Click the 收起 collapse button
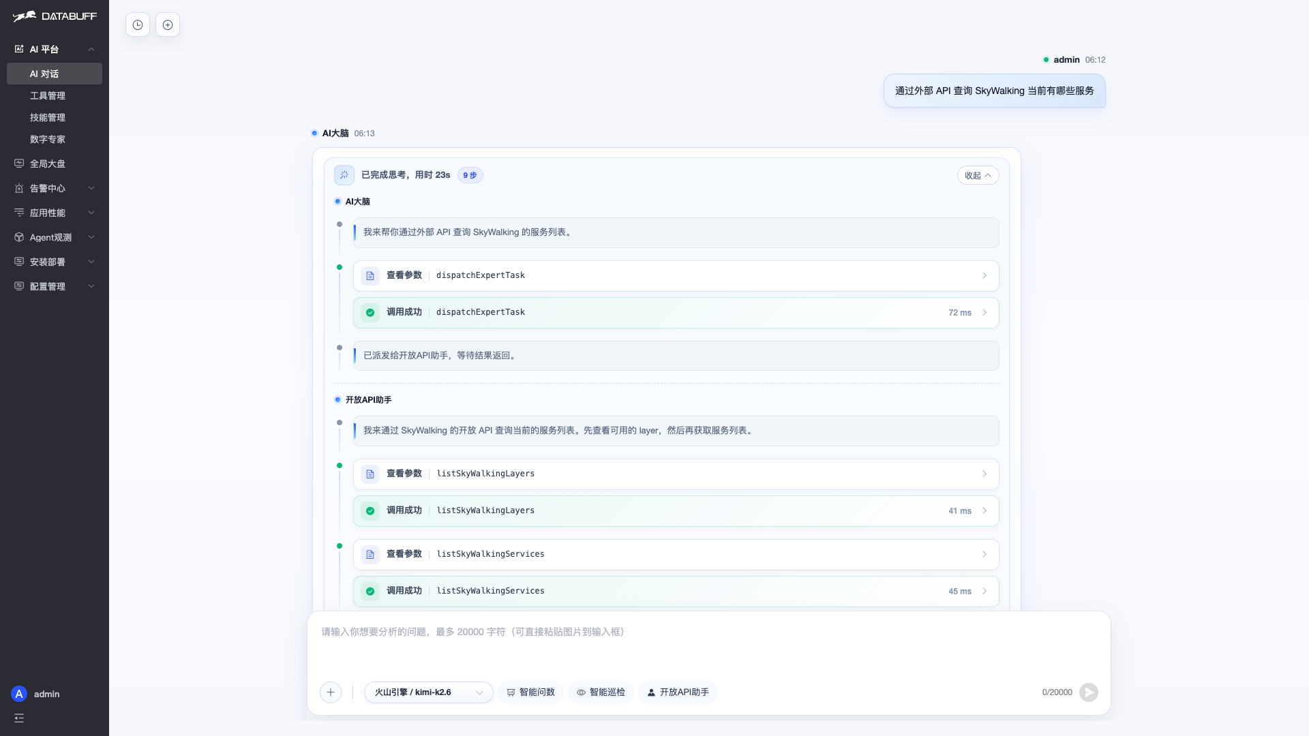This screenshot has width=1309, height=736. [x=978, y=175]
